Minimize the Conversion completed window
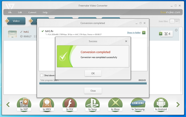Image resolution: width=186 pixels, height=117 pixels. (x=137, y=23)
